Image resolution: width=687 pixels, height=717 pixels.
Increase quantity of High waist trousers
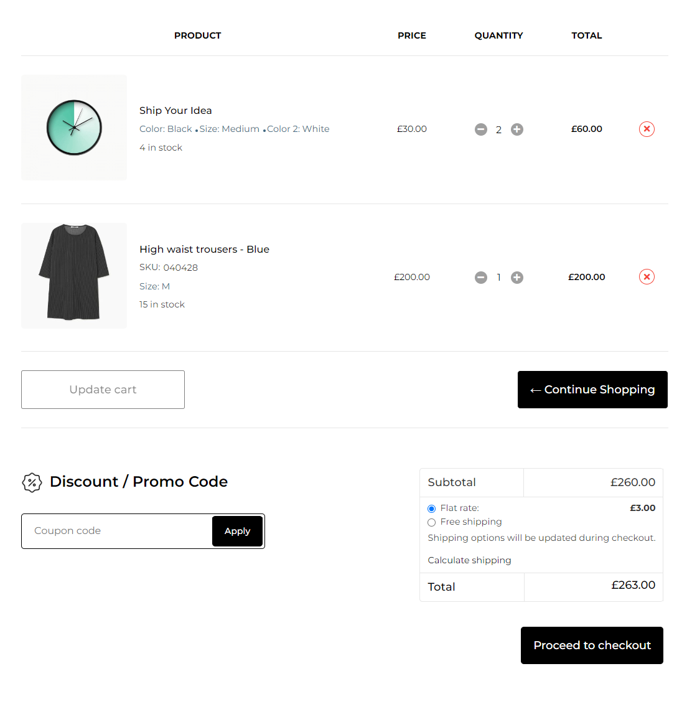point(517,278)
